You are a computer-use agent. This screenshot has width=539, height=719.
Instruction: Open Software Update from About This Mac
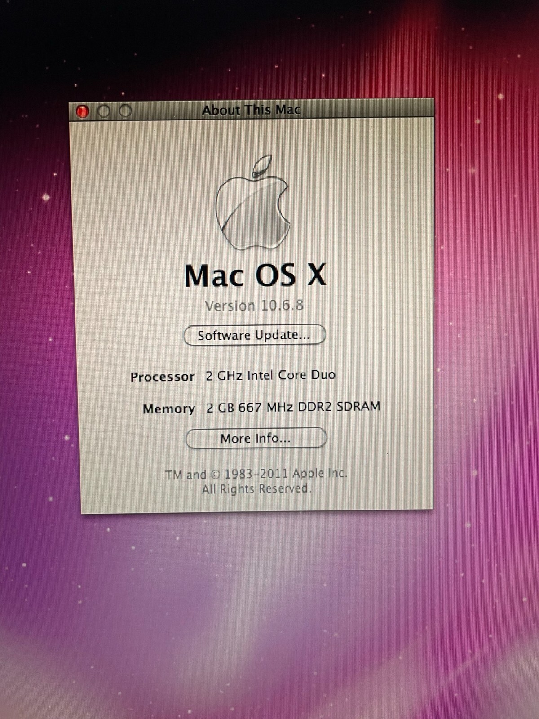pyautogui.click(x=254, y=335)
